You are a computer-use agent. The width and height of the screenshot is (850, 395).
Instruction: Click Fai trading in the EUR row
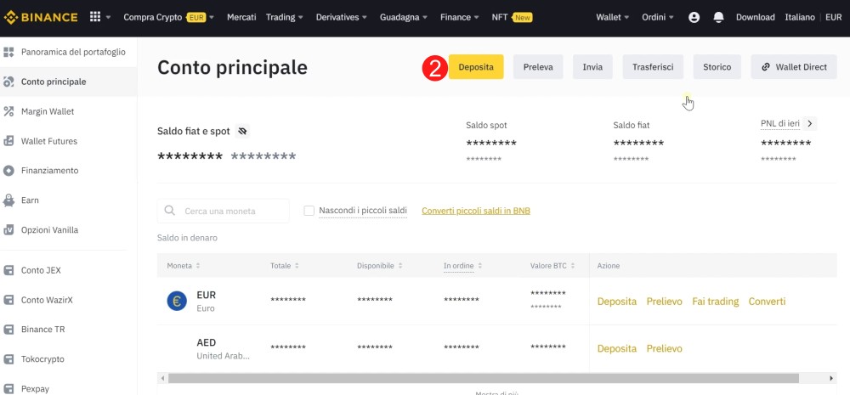pyautogui.click(x=716, y=302)
